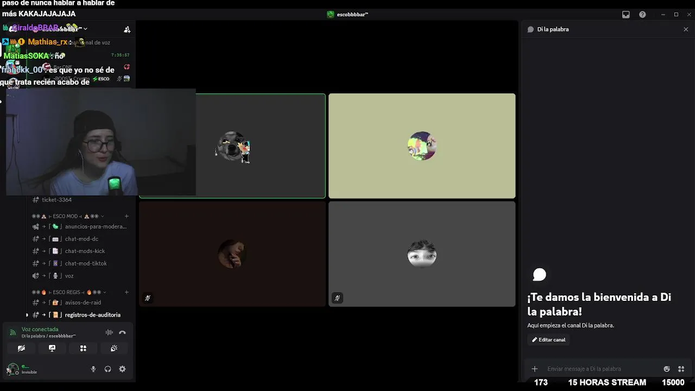This screenshot has height=391, width=695.
Task: Open attachment plus button in chat box
Action: [535, 369]
